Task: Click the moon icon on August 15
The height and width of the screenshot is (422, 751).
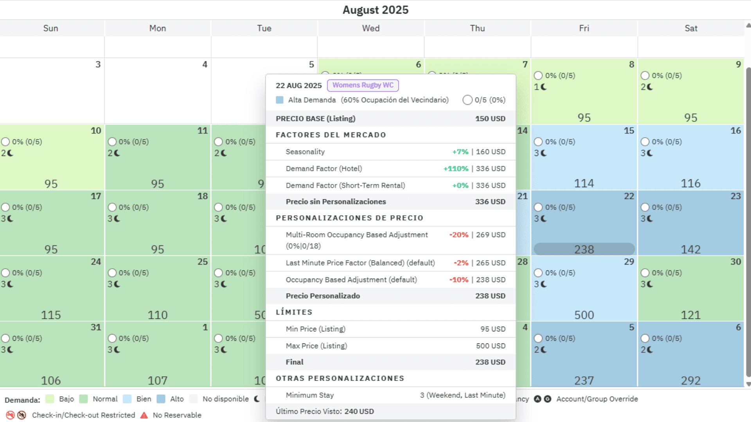Action: tap(543, 153)
